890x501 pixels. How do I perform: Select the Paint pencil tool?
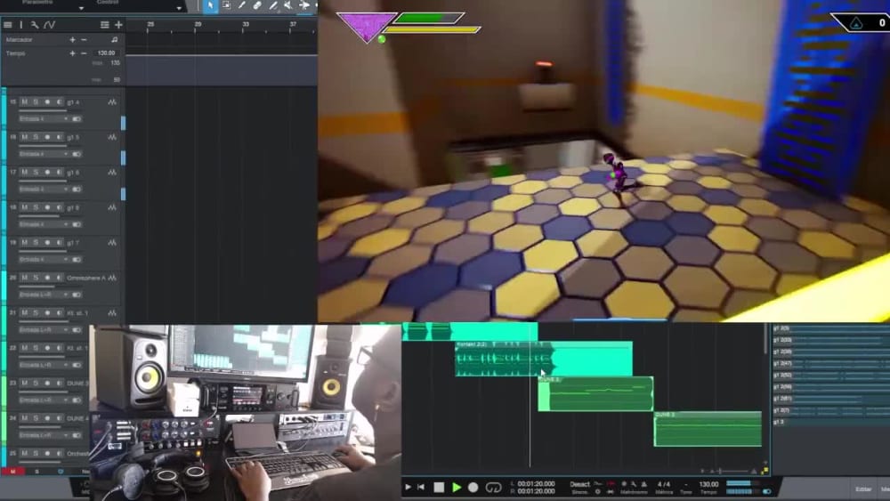coord(273,5)
